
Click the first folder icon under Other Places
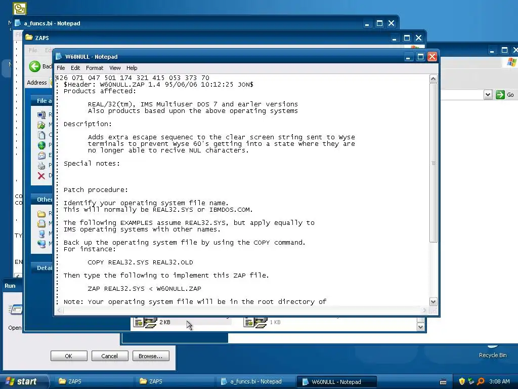click(x=41, y=214)
